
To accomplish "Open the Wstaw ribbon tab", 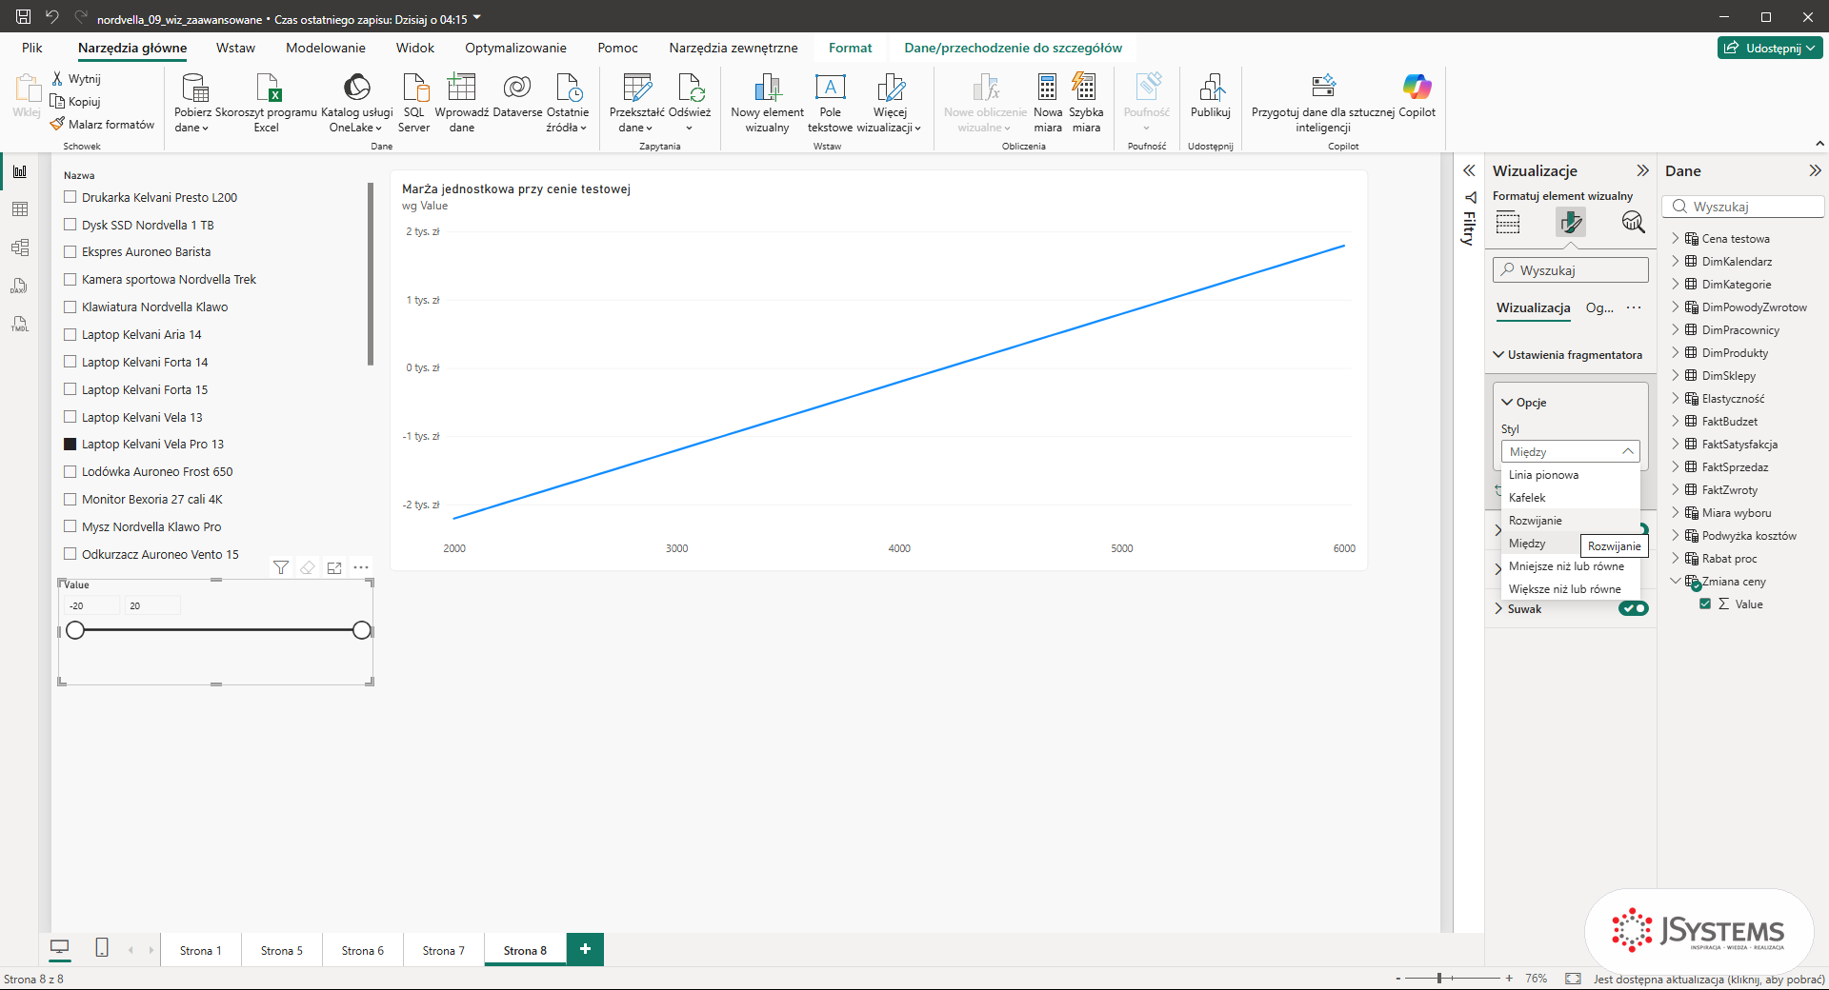I will click(235, 48).
